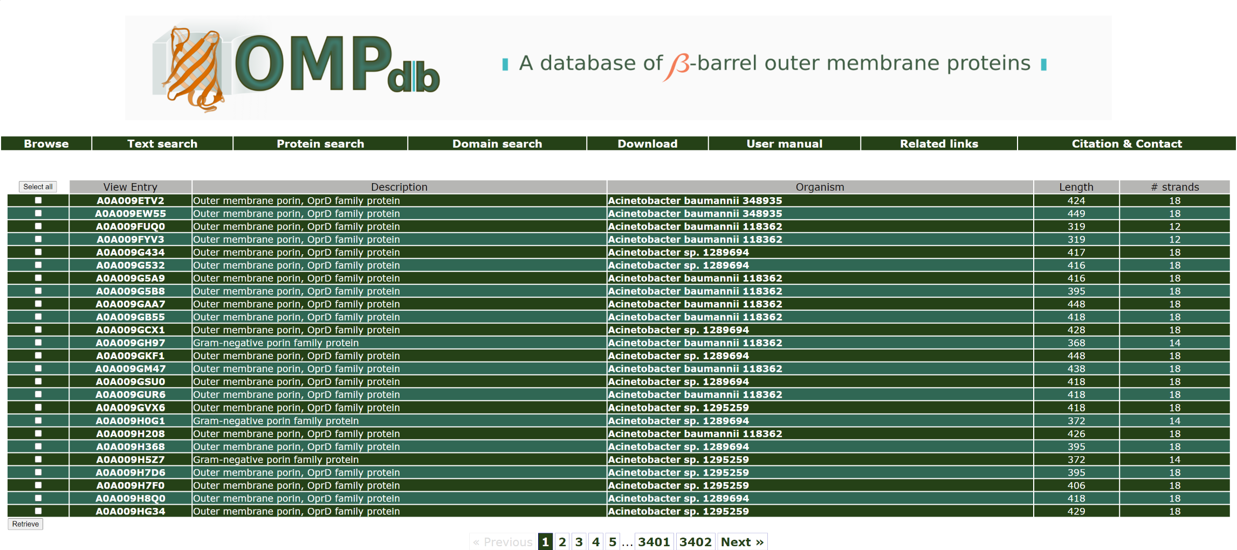This screenshot has height=550, width=1237.
Task: Check the A0A009GCX1 checkbox
Action: click(38, 330)
